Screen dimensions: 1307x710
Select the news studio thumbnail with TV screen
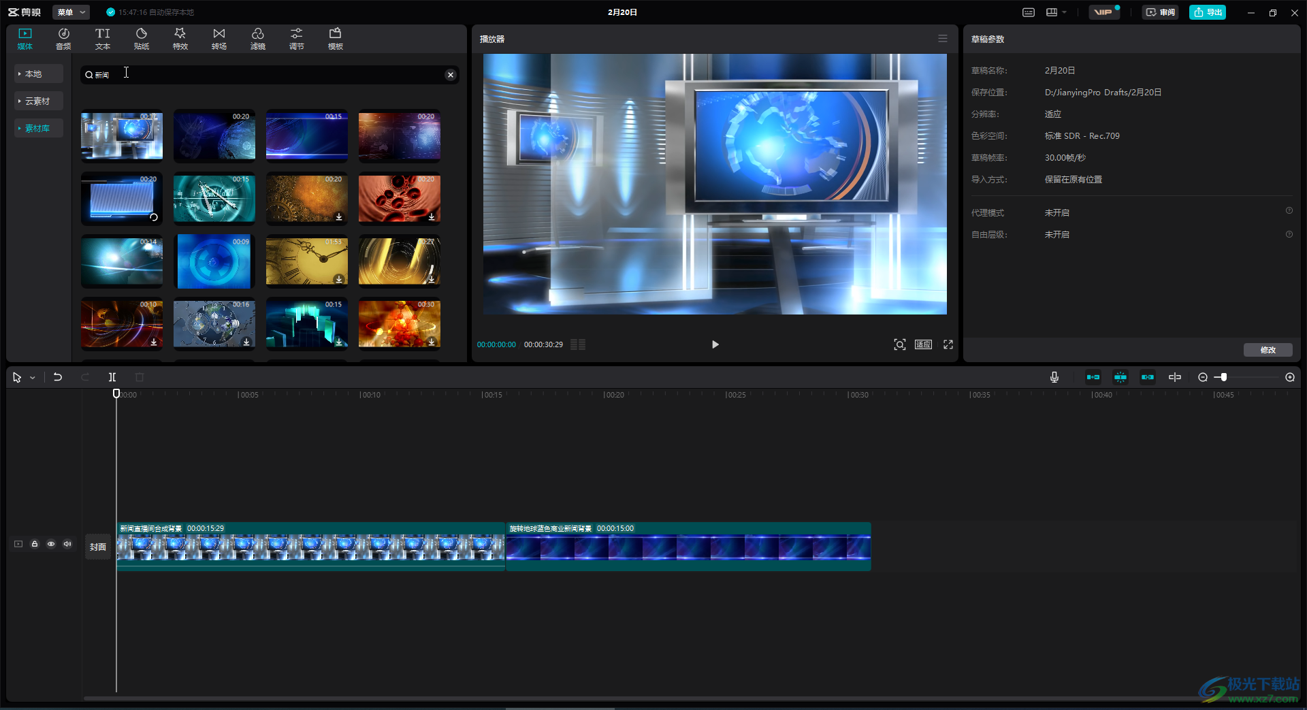pos(122,135)
